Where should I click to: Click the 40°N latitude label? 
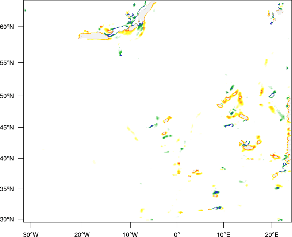(x=7, y=159)
